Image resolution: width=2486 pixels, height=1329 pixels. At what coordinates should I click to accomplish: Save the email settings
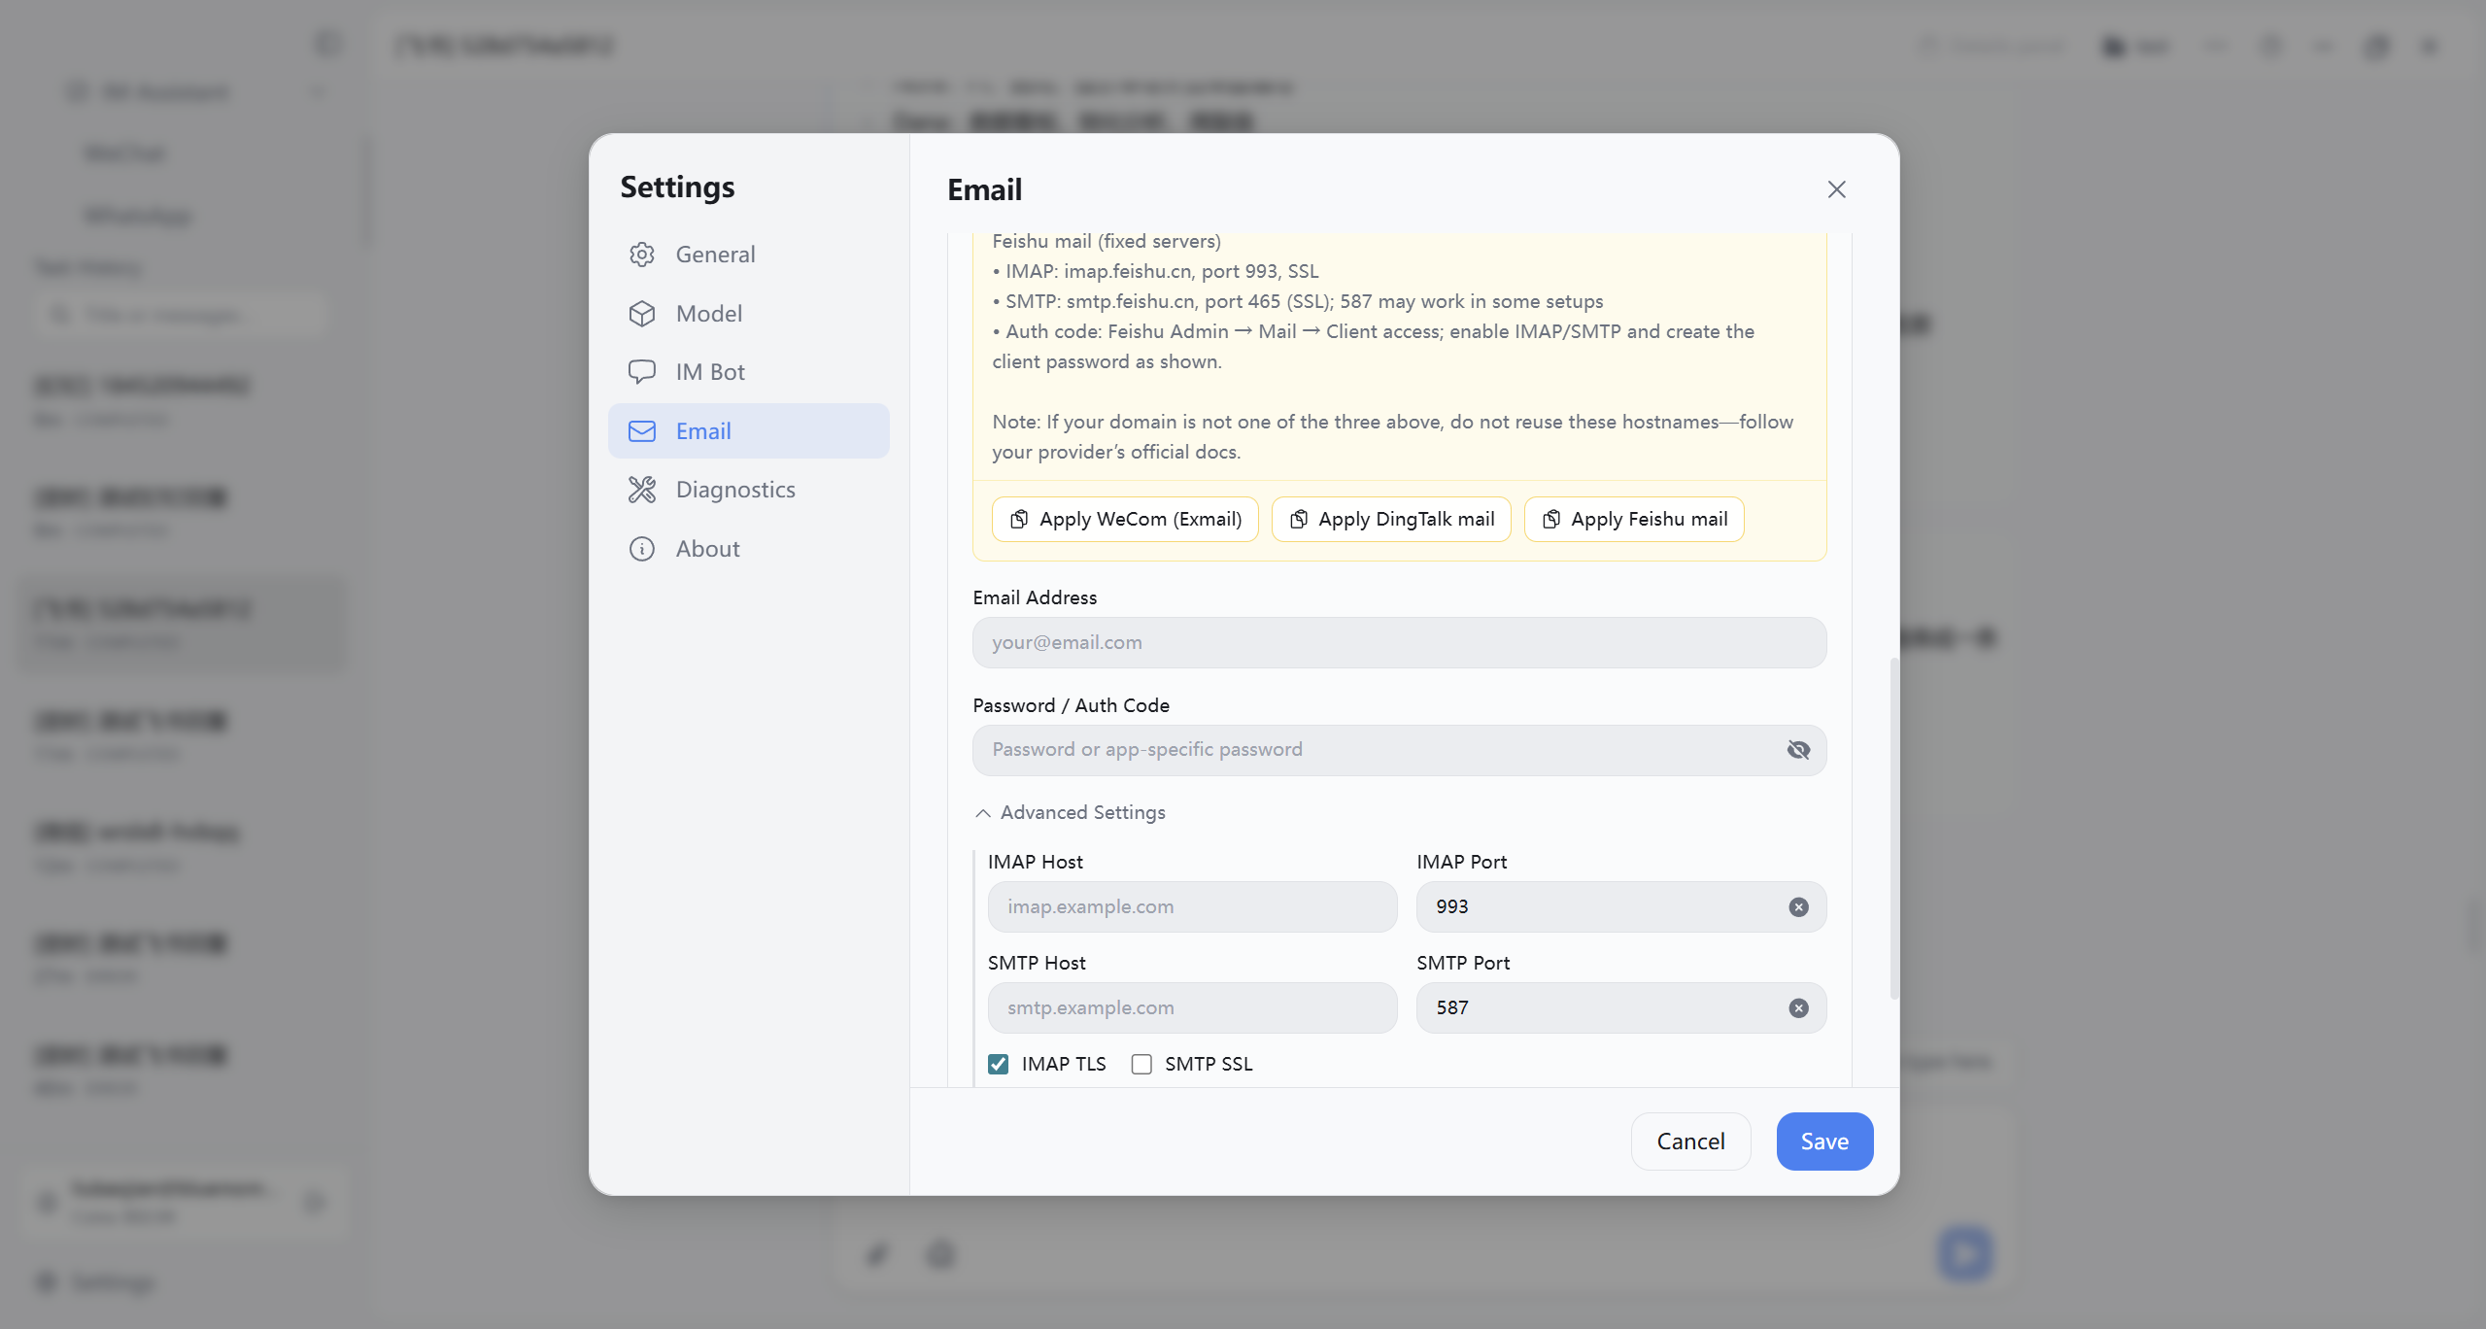click(x=1824, y=1142)
